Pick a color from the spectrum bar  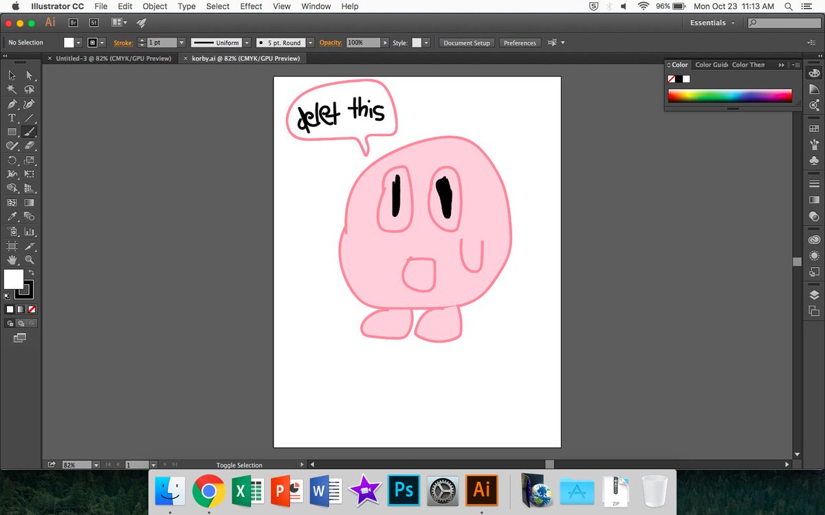point(729,95)
